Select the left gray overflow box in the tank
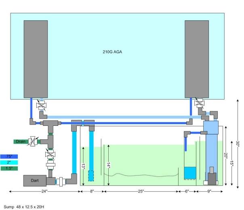The height and width of the screenshot is (210, 244). coord(36,59)
